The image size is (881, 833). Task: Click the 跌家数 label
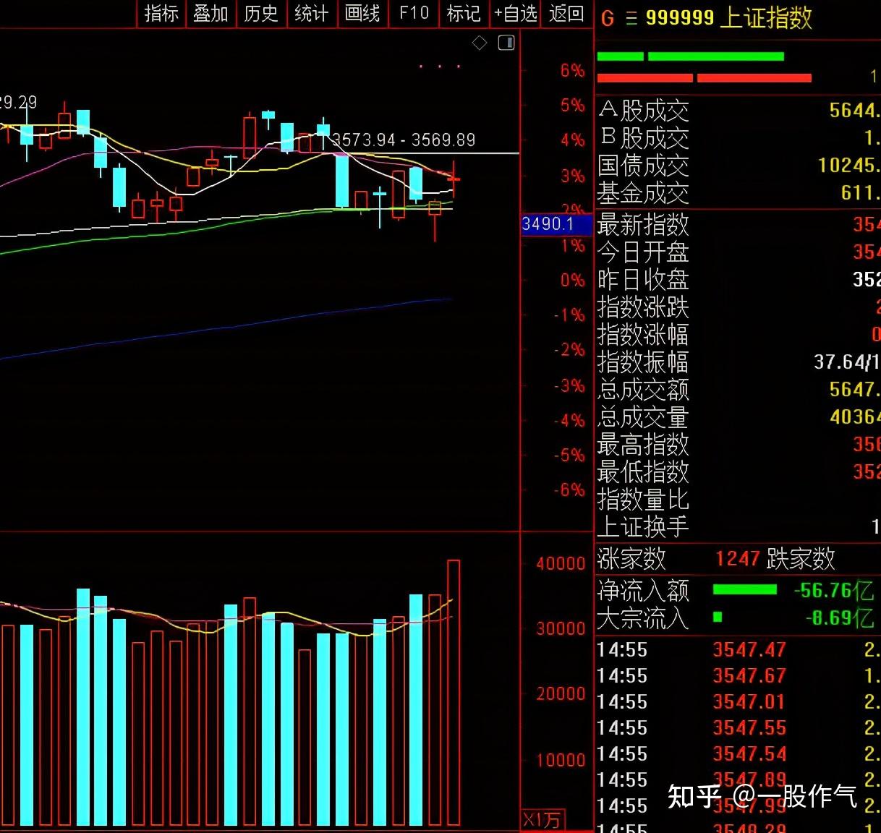pyautogui.click(x=801, y=558)
